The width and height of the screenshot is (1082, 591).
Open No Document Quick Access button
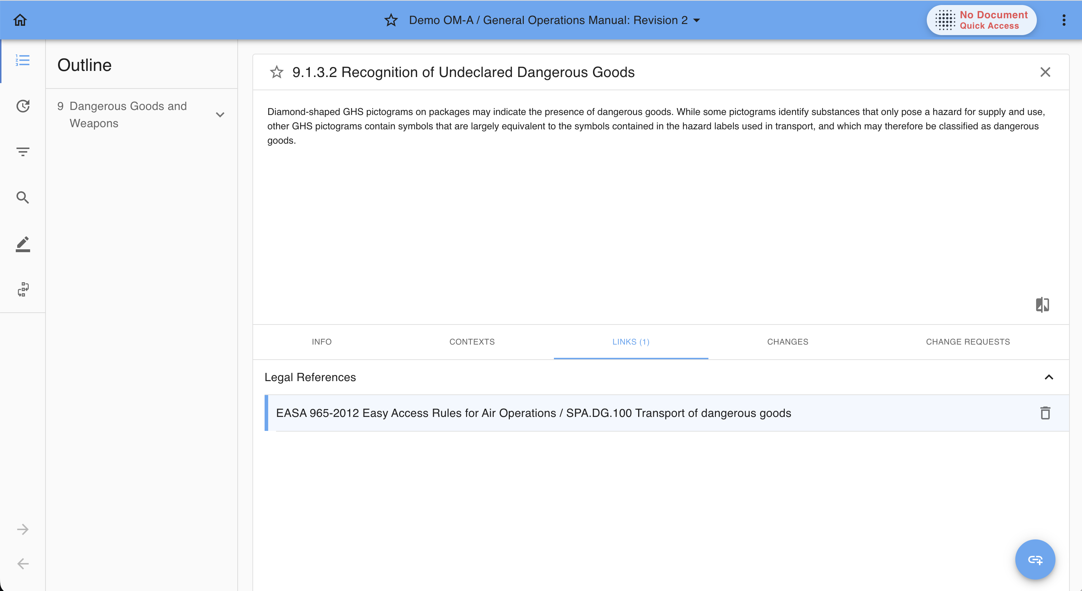pos(981,20)
